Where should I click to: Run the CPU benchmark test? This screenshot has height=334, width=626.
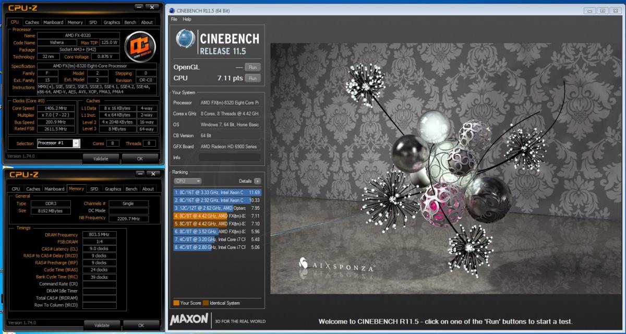[x=252, y=78]
